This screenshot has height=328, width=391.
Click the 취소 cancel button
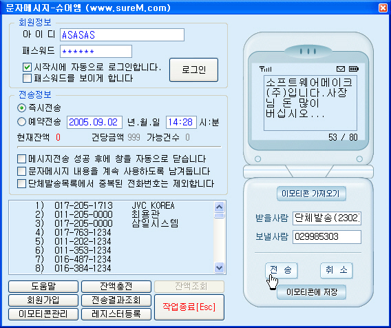[337, 270]
